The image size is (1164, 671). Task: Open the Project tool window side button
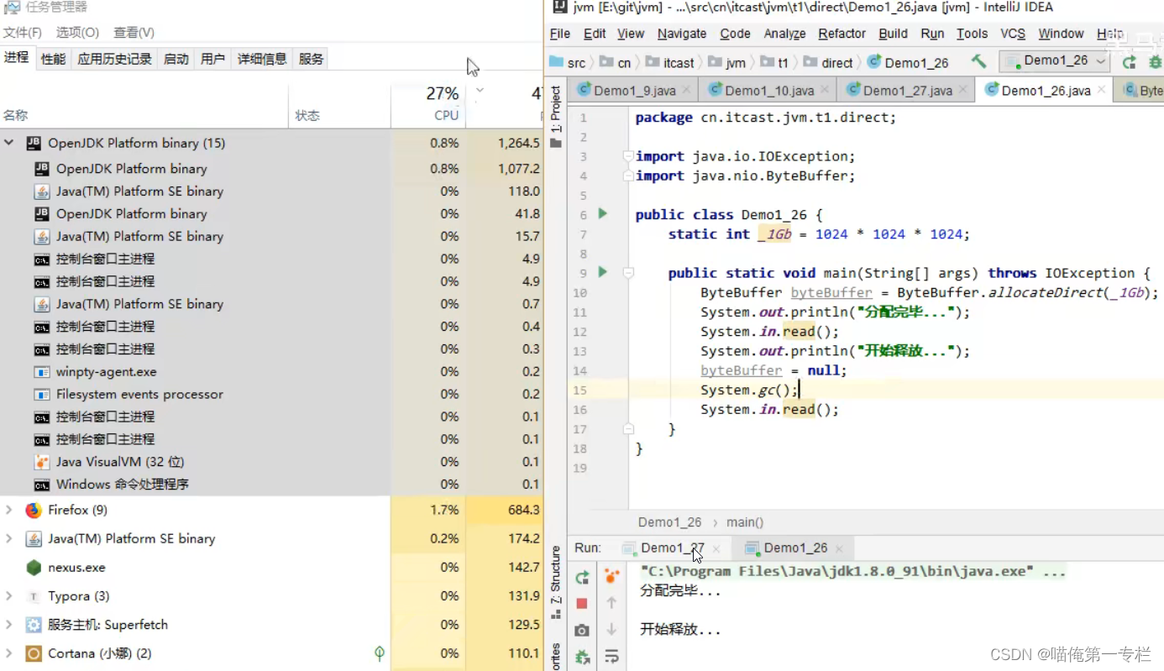click(x=555, y=118)
